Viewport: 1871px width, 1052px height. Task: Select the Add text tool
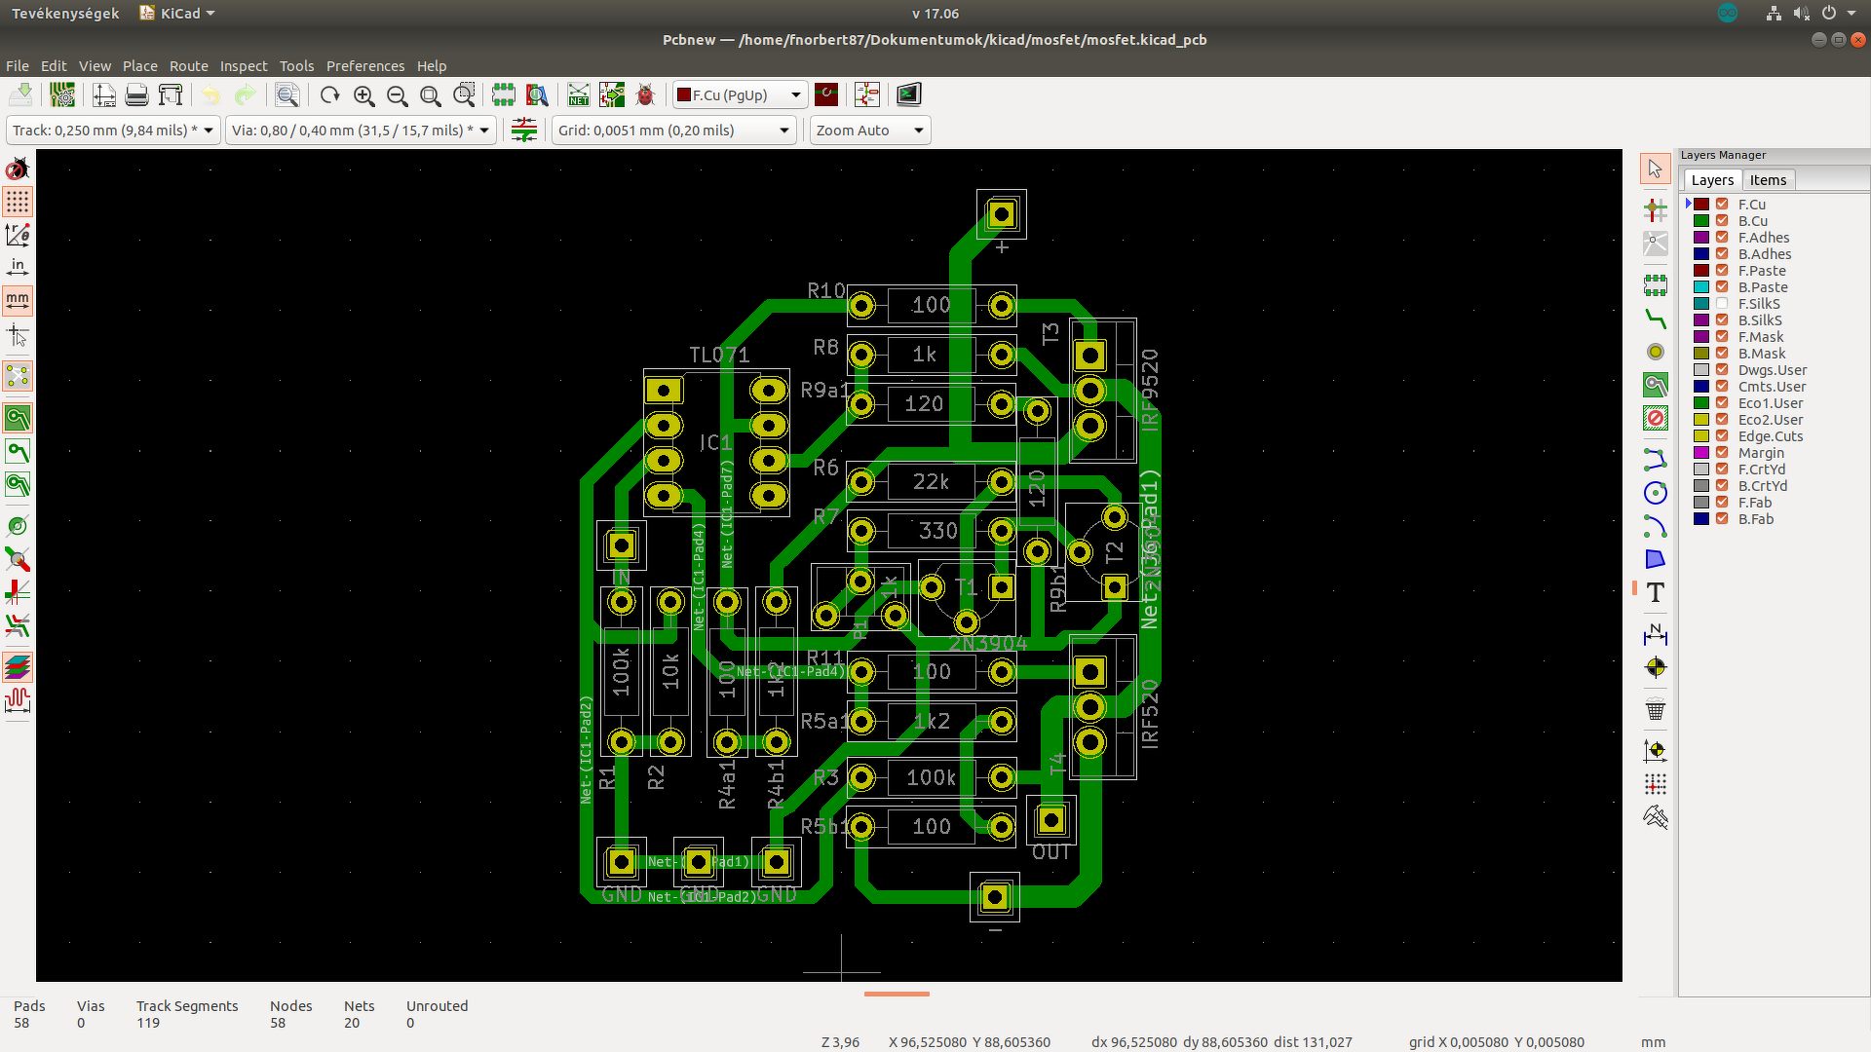[1655, 592]
